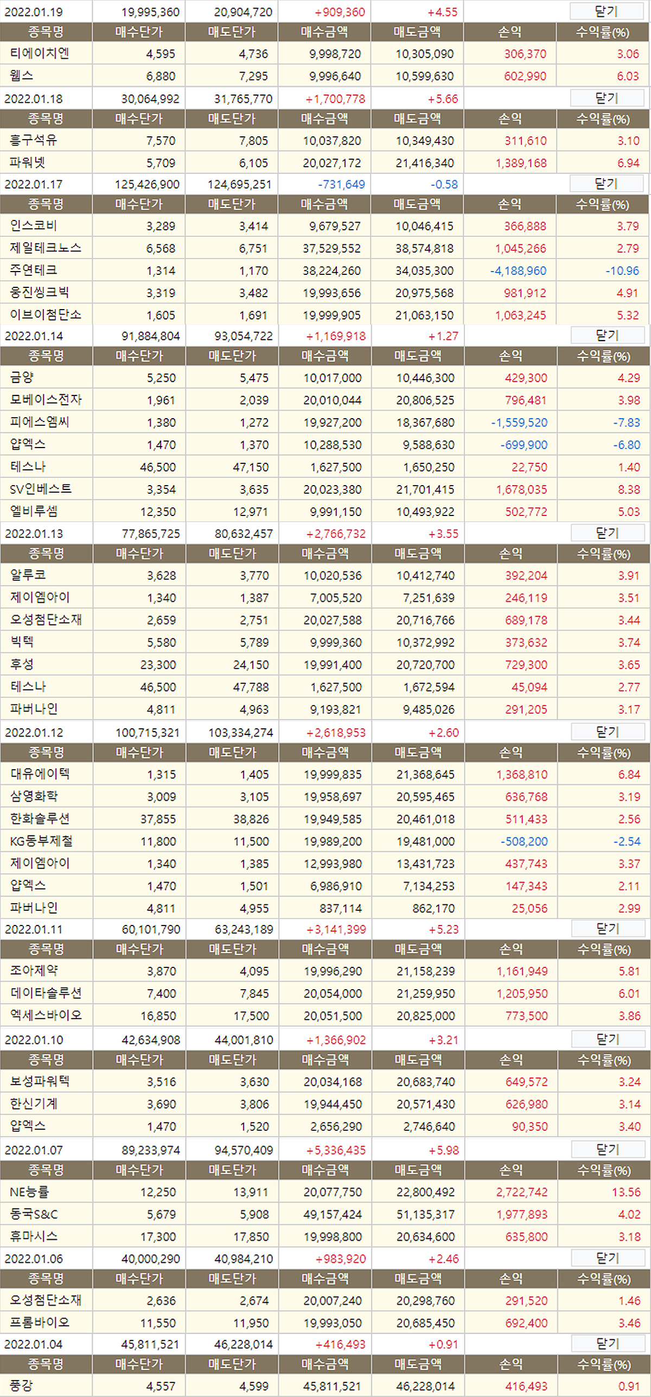The image size is (651, 1397).
Task: Click on 엑세스바이오 stock name
Action: tap(46, 1015)
